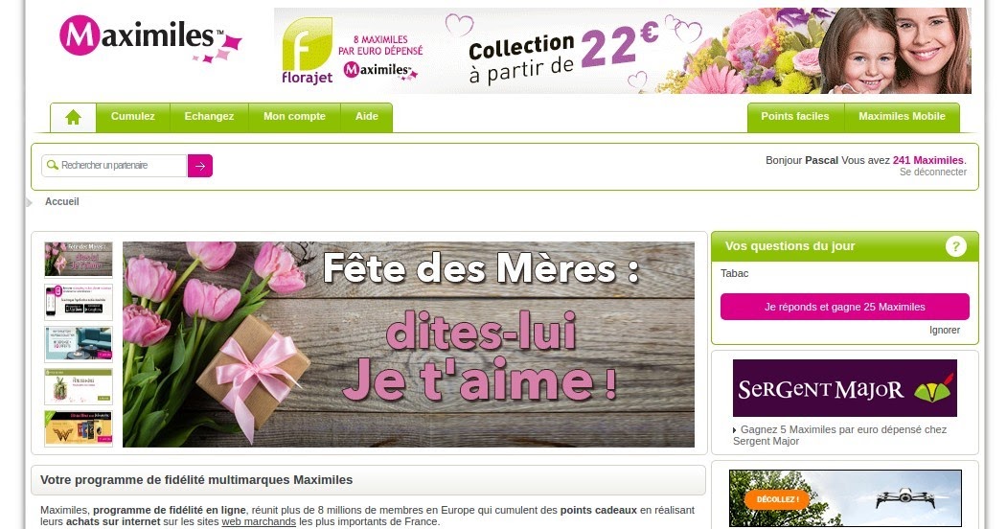Screen dimensions: 1007x529
Task: Click the breadcrumb arrow beside Accueil
Action: [x=29, y=203]
